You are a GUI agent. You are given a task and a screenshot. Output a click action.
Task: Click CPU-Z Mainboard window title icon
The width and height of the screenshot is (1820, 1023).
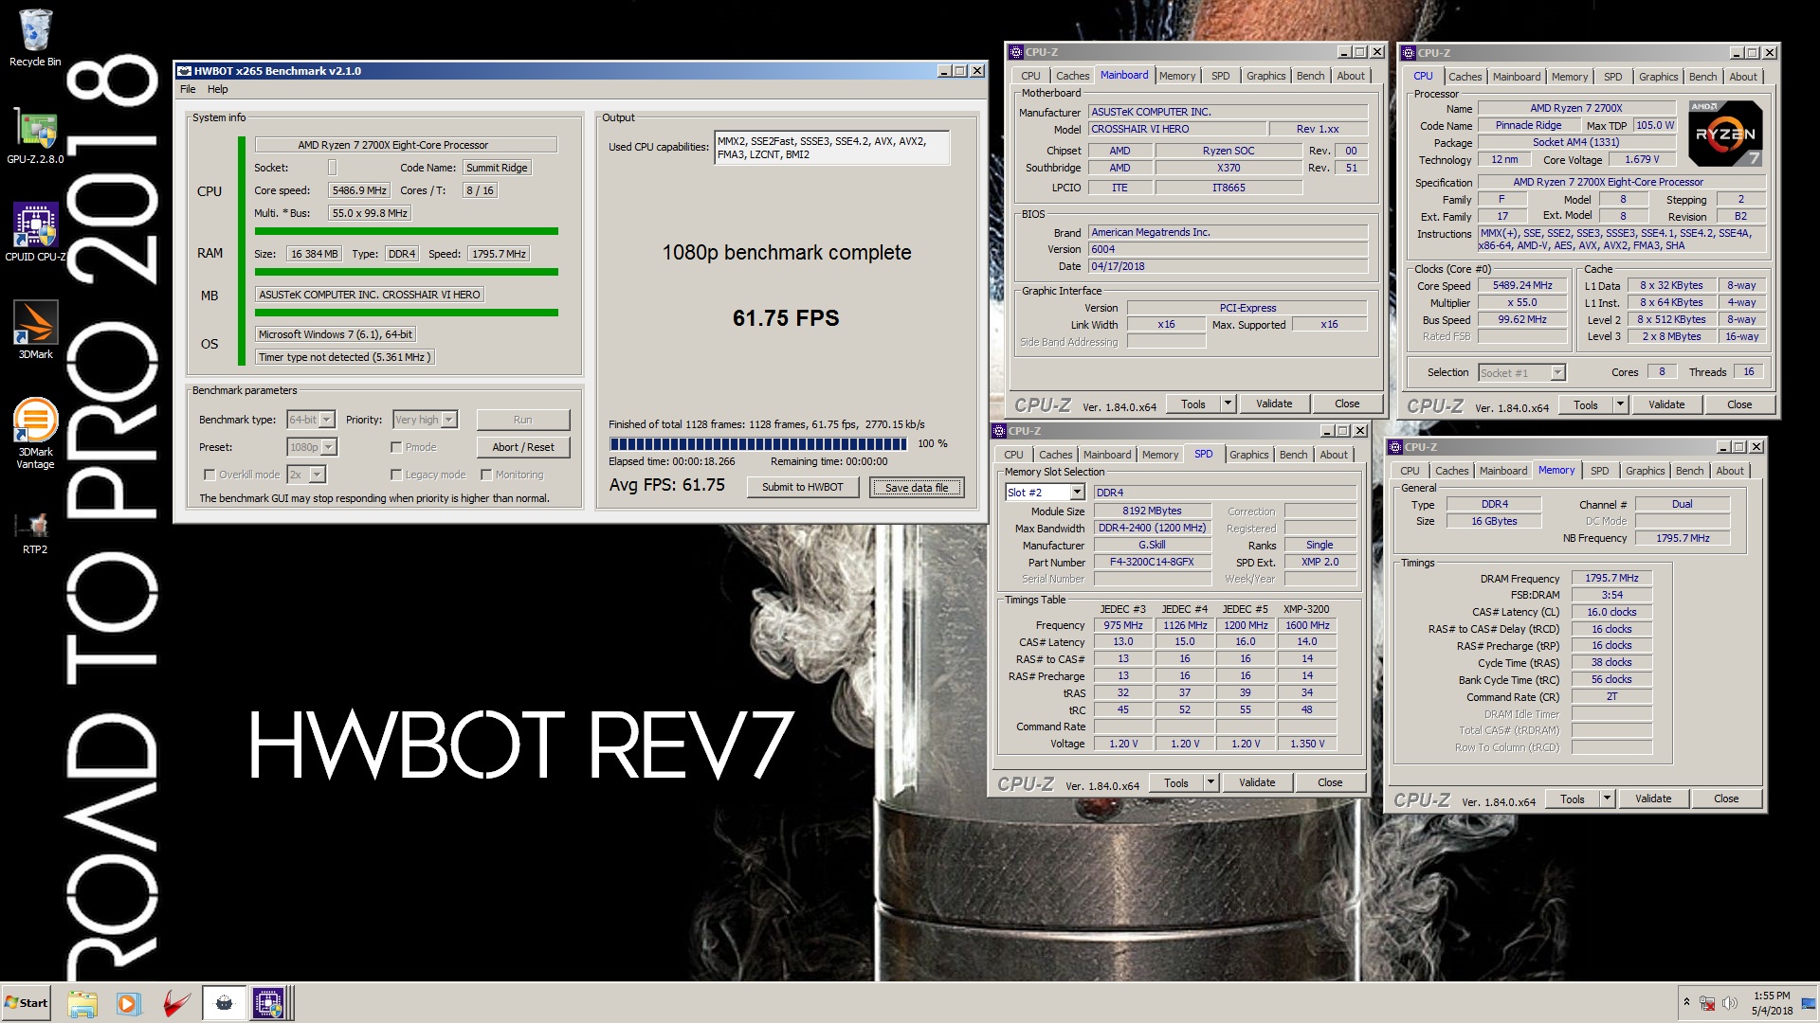pos(1016,52)
